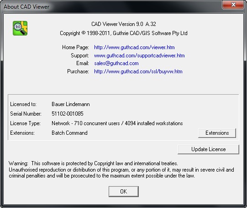Click the Home Page: label
Image resolution: width=247 pixels, height=208 pixels.
(75, 47)
